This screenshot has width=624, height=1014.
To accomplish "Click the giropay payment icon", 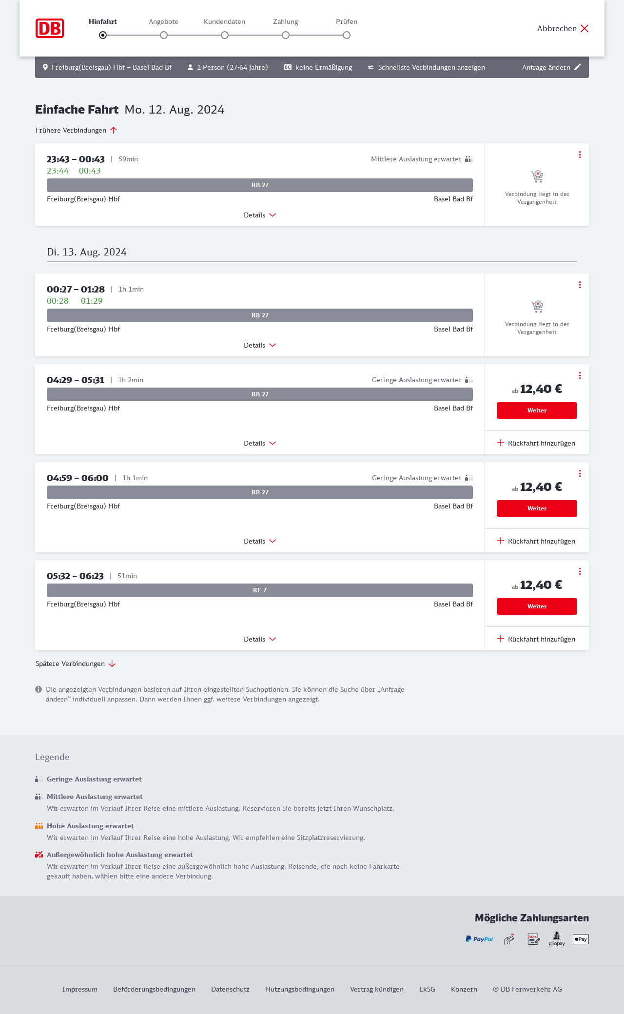I will click(x=557, y=939).
